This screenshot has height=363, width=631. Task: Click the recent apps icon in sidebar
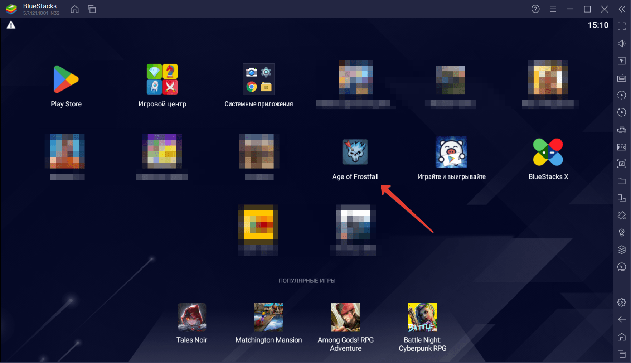622,354
